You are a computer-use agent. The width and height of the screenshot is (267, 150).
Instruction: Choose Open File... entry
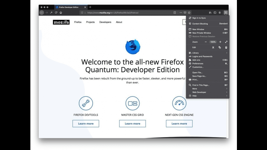(208, 73)
